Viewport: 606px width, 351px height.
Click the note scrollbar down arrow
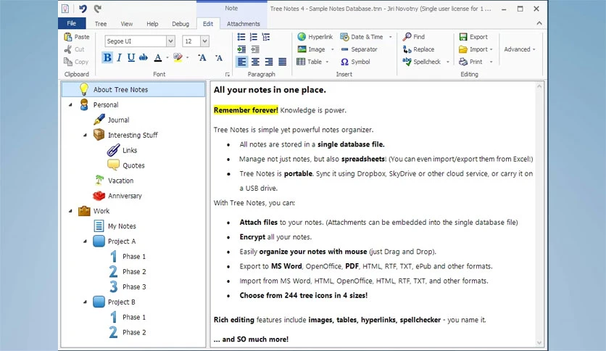tap(539, 342)
